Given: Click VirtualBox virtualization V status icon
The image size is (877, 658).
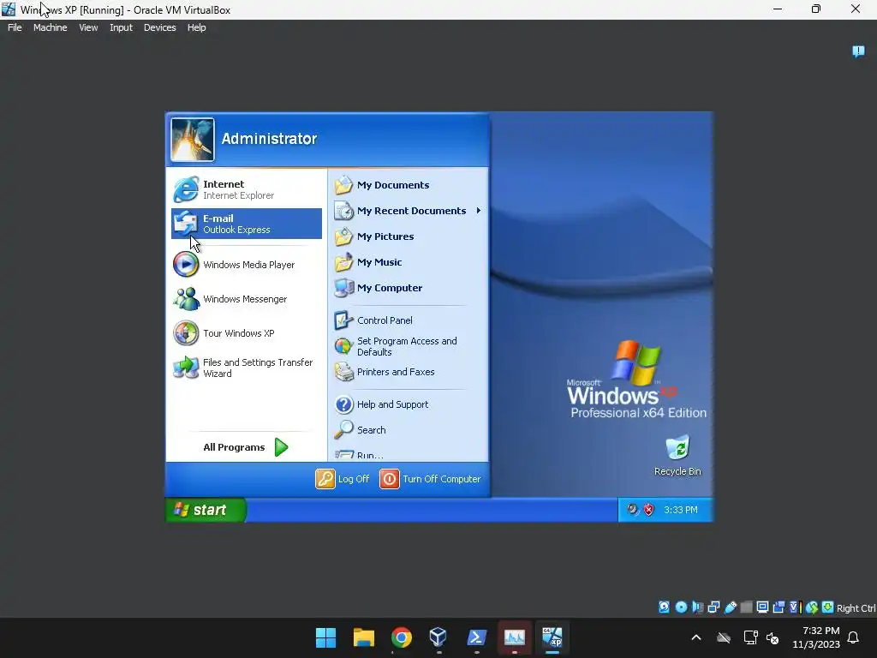Looking at the screenshot, I should point(795,607).
